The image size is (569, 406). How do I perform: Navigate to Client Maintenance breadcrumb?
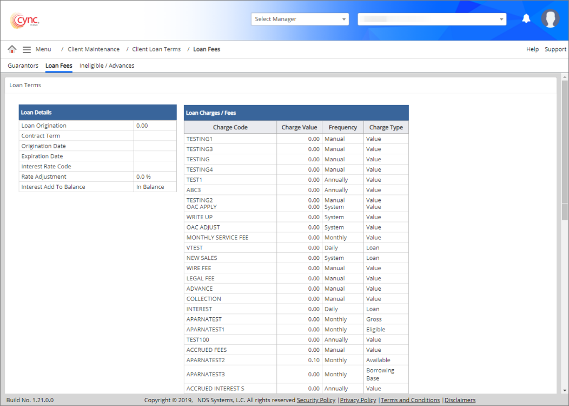pyautogui.click(x=94, y=49)
